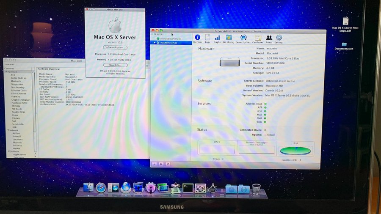Collapse the Hardware section in System Profiler
This screenshot has width=381, height=214.
point(6,72)
